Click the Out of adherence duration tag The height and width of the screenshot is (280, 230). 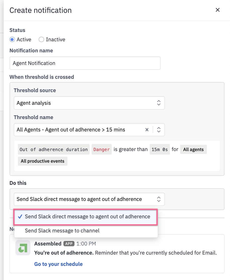coord(54,150)
